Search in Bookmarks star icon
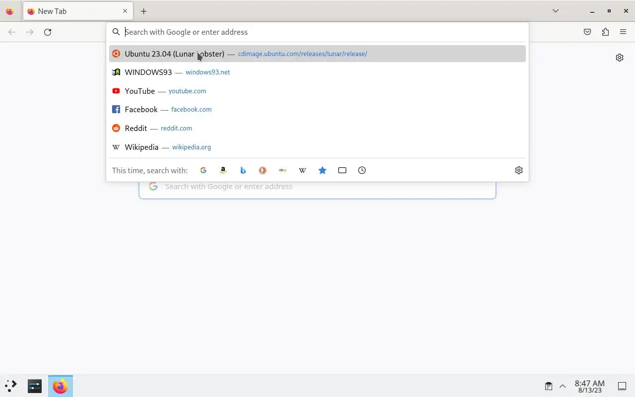 (322, 170)
